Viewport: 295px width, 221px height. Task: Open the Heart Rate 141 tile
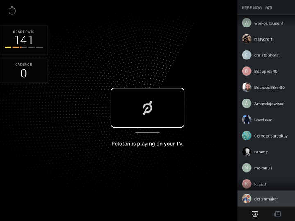pyautogui.click(x=24, y=40)
